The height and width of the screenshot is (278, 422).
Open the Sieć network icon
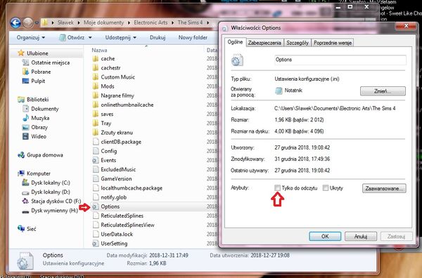click(x=21, y=229)
